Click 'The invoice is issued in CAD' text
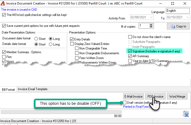 pyautogui.click(x=19, y=10)
